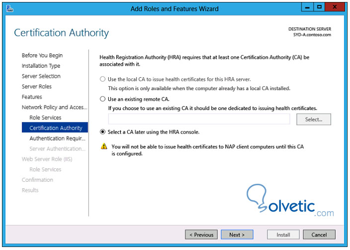Screen dimensions: 350x250
Task: Click the 'If you choose to use an existing CA' note
Action: click(212, 108)
